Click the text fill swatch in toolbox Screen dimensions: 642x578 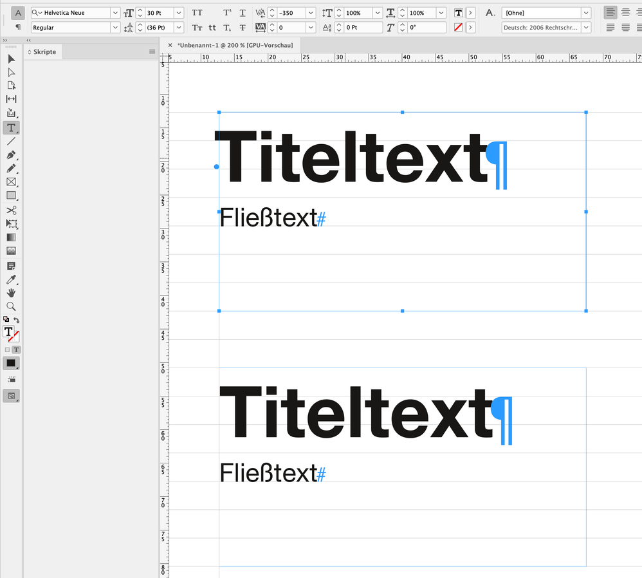click(8, 331)
